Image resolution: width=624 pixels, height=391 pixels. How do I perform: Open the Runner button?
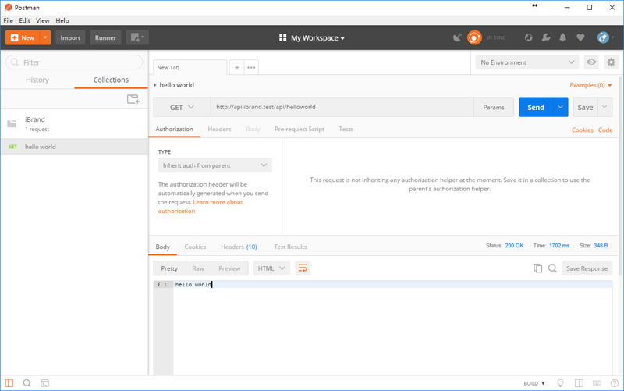pyautogui.click(x=105, y=37)
